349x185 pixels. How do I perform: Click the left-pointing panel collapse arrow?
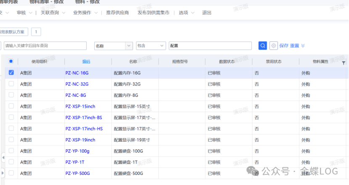(3, 157)
